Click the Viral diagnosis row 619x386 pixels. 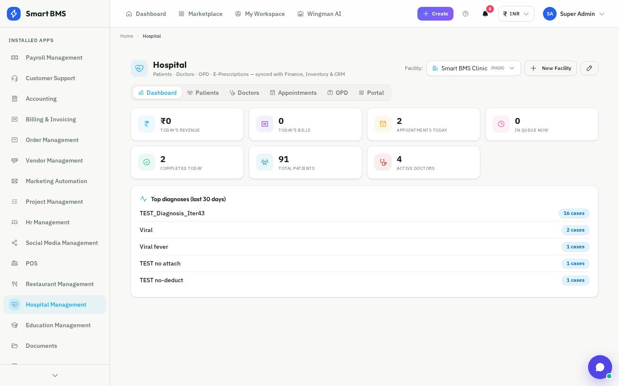tap(365, 230)
